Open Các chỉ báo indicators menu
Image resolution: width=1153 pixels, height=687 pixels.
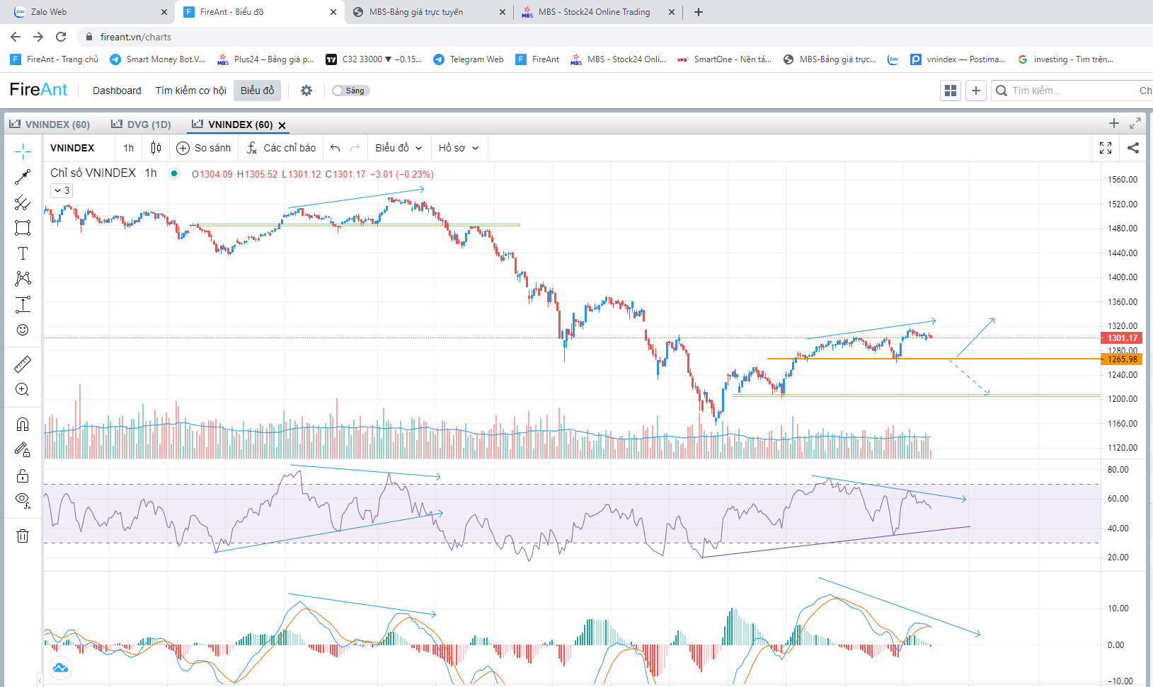click(x=281, y=148)
